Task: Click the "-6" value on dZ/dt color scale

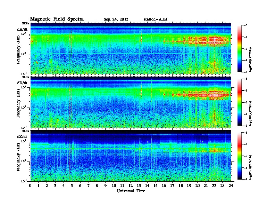Action: pos(246,144)
